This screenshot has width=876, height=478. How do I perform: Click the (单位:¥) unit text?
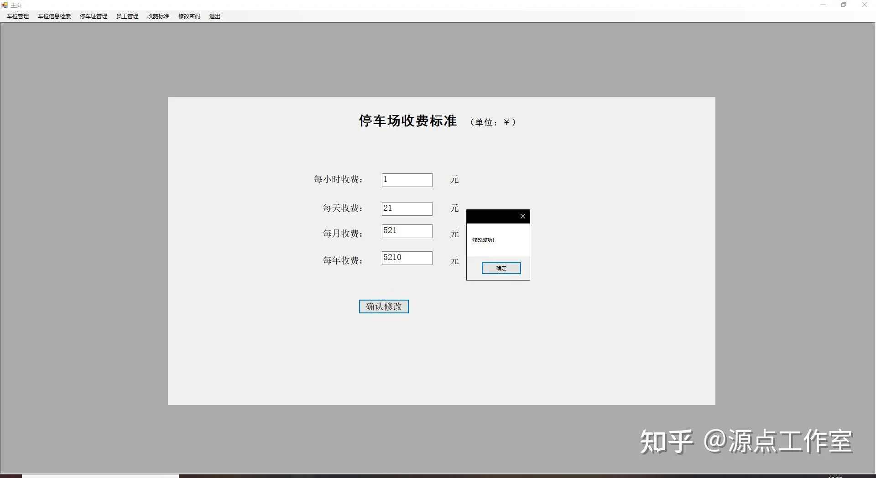[x=493, y=122]
